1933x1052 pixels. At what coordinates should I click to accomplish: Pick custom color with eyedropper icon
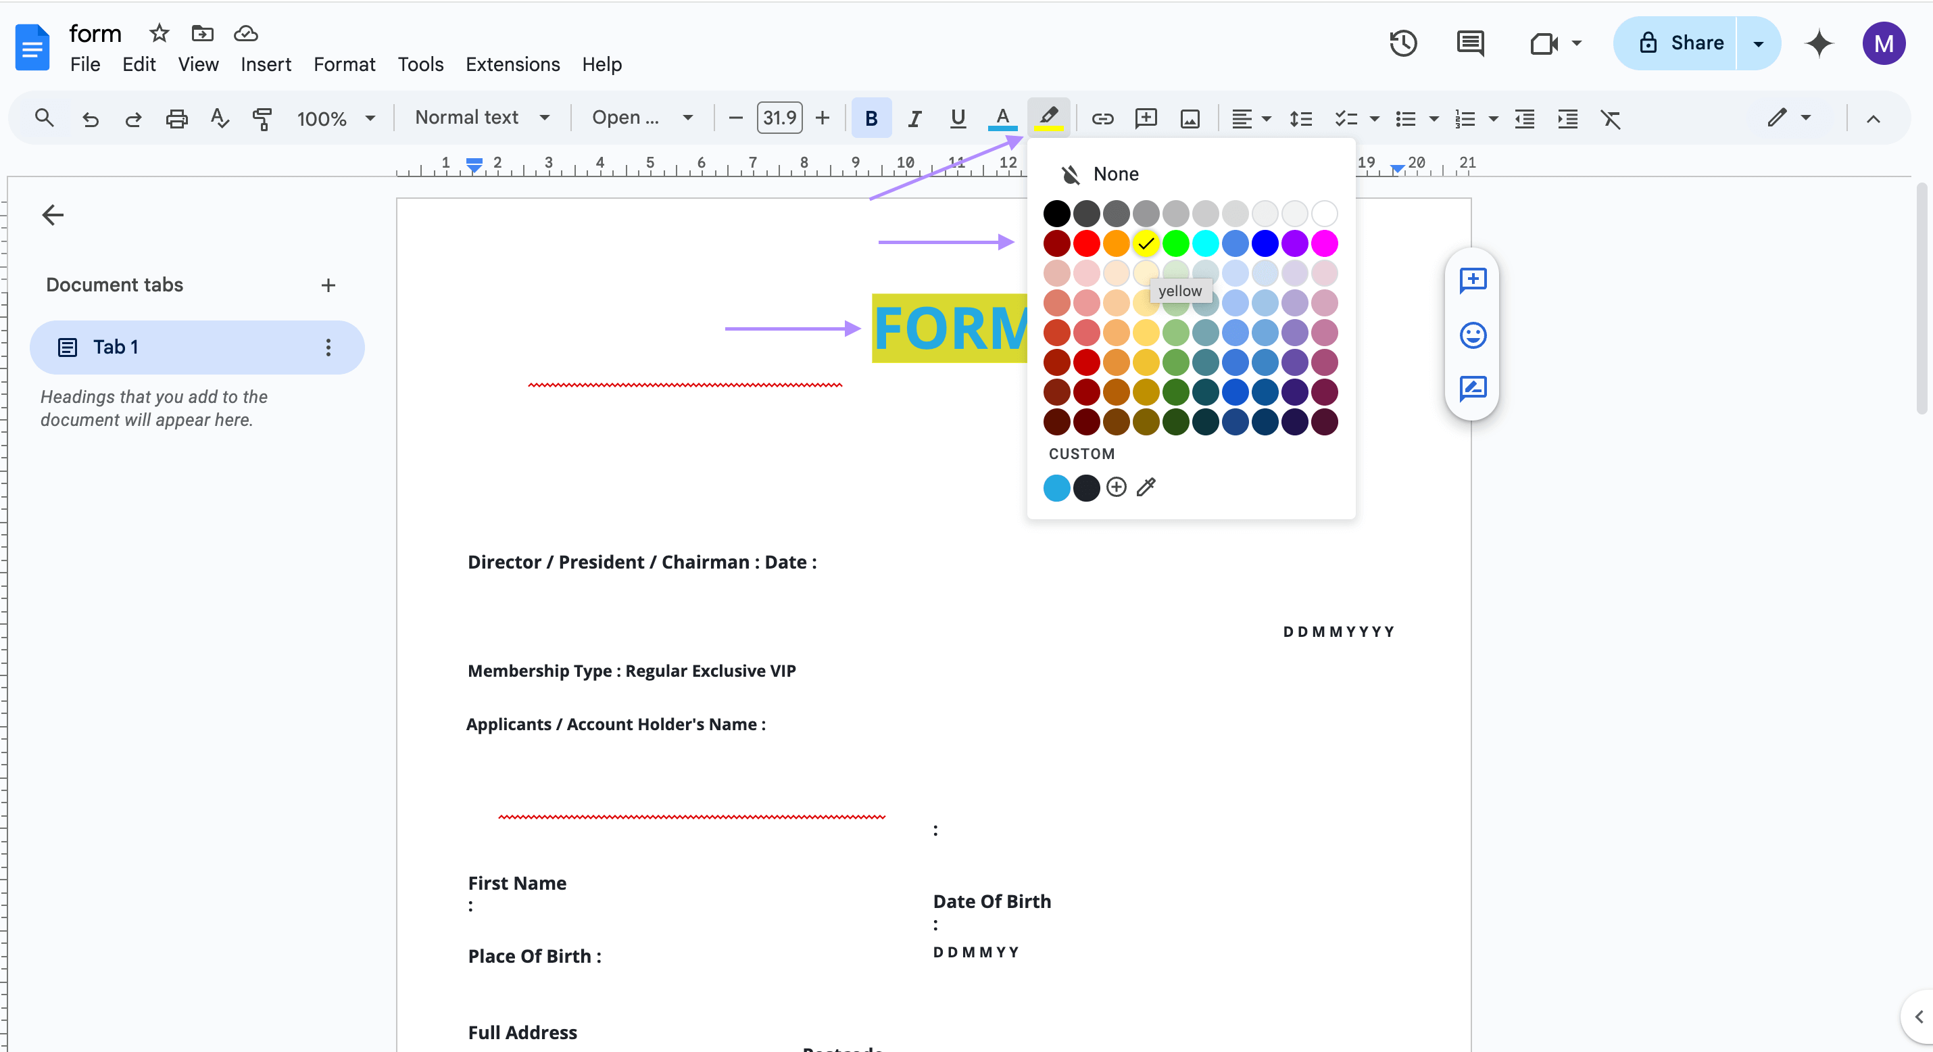coord(1146,487)
